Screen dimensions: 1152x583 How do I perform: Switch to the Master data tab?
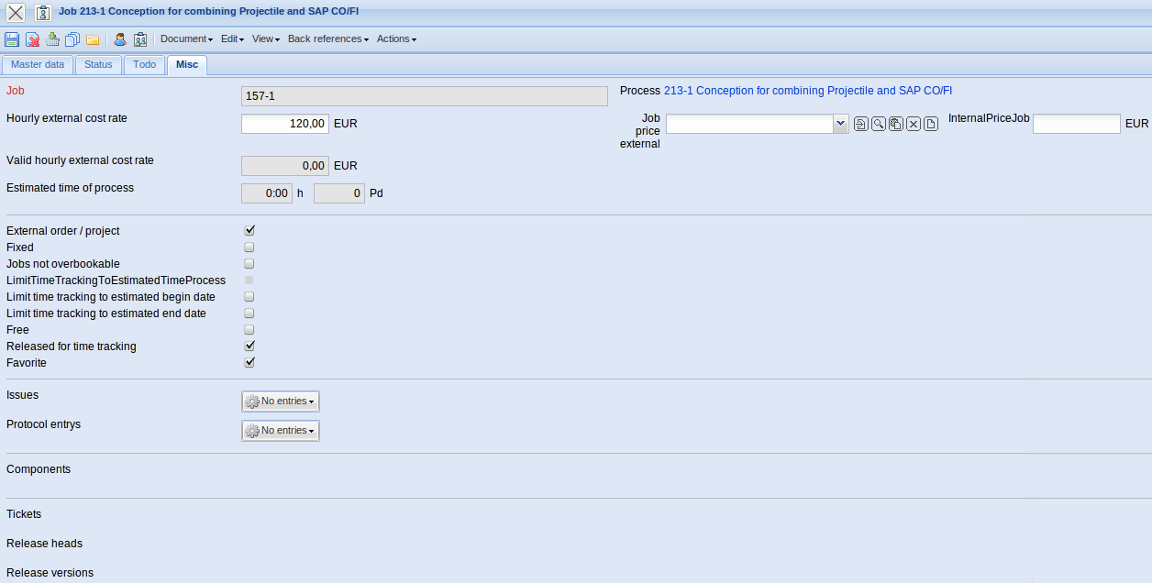click(x=38, y=65)
